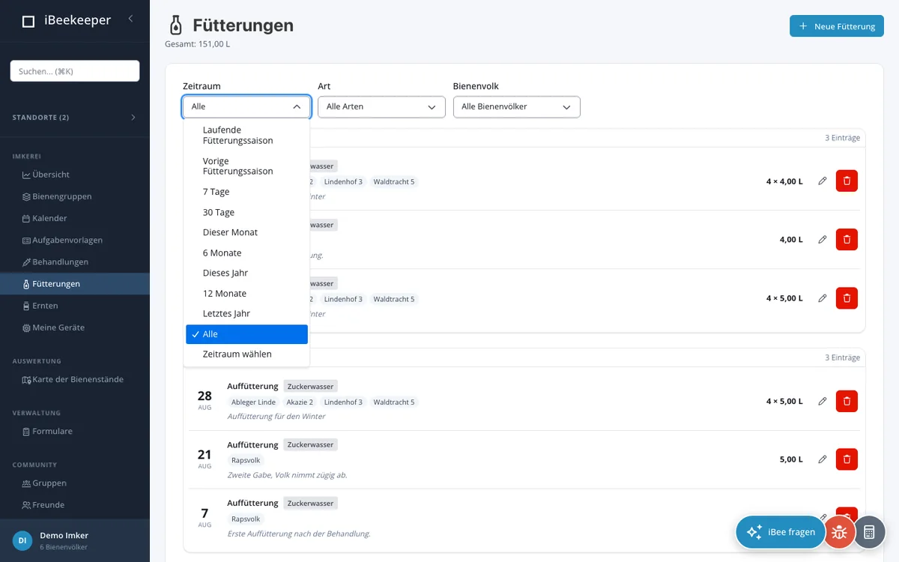Click the iBee fragen assistant button
Screen dimensions: 899x562
pyautogui.click(x=780, y=532)
